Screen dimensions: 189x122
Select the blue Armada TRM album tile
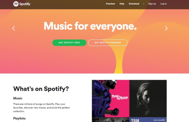click(x=148, y=120)
